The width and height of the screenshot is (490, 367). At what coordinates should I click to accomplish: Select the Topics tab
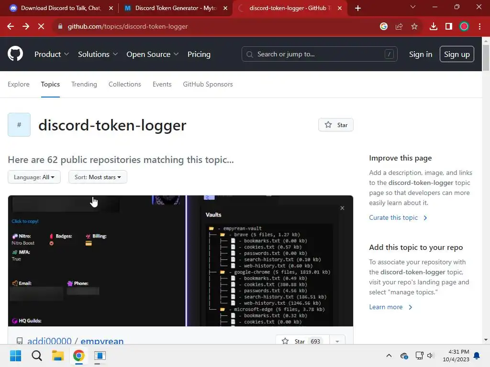[50, 84]
